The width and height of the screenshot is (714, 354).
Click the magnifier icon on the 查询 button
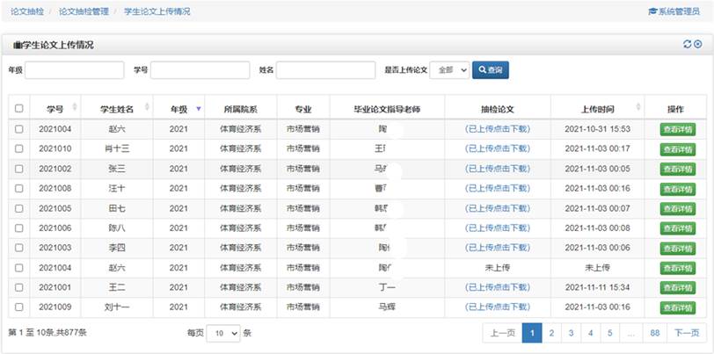(x=482, y=70)
